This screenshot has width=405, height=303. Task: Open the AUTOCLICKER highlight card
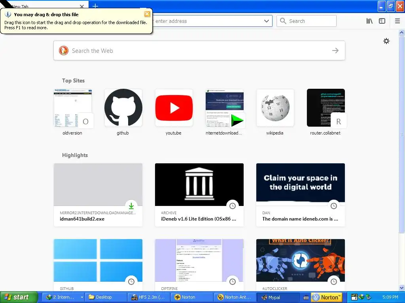click(301, 266)
